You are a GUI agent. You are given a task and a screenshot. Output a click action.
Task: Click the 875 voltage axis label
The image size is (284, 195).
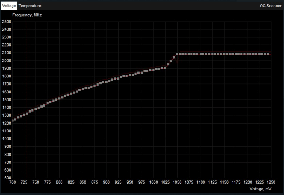[x=94, y=182]
